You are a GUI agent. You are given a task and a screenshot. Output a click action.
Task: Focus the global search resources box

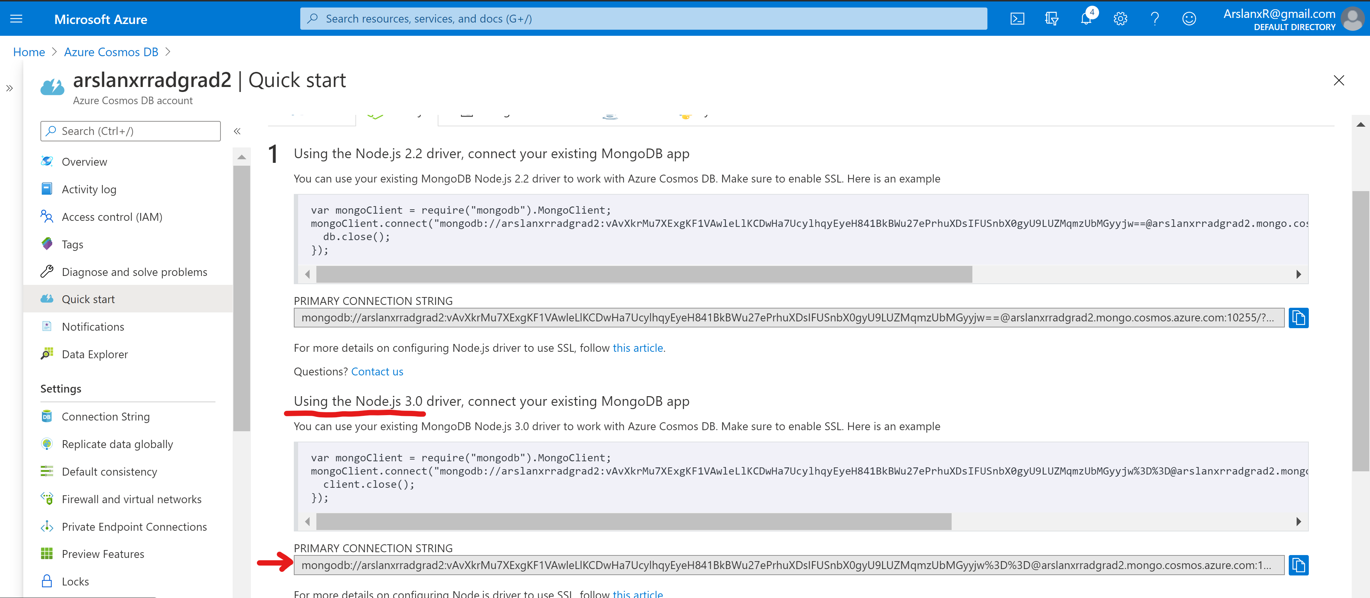[643, 19]
